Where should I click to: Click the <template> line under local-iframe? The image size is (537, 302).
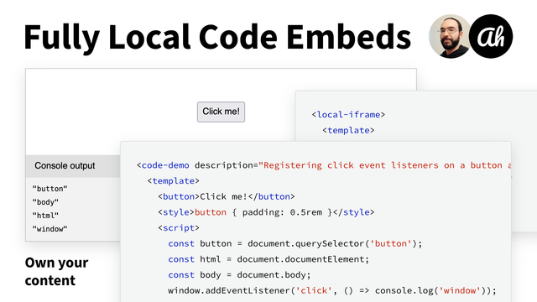(x=348, y=130)
